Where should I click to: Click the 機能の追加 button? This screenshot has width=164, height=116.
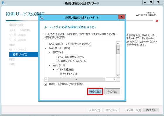(95, 91)
